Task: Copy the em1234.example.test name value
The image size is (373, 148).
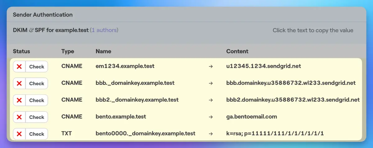Action: 125,66
